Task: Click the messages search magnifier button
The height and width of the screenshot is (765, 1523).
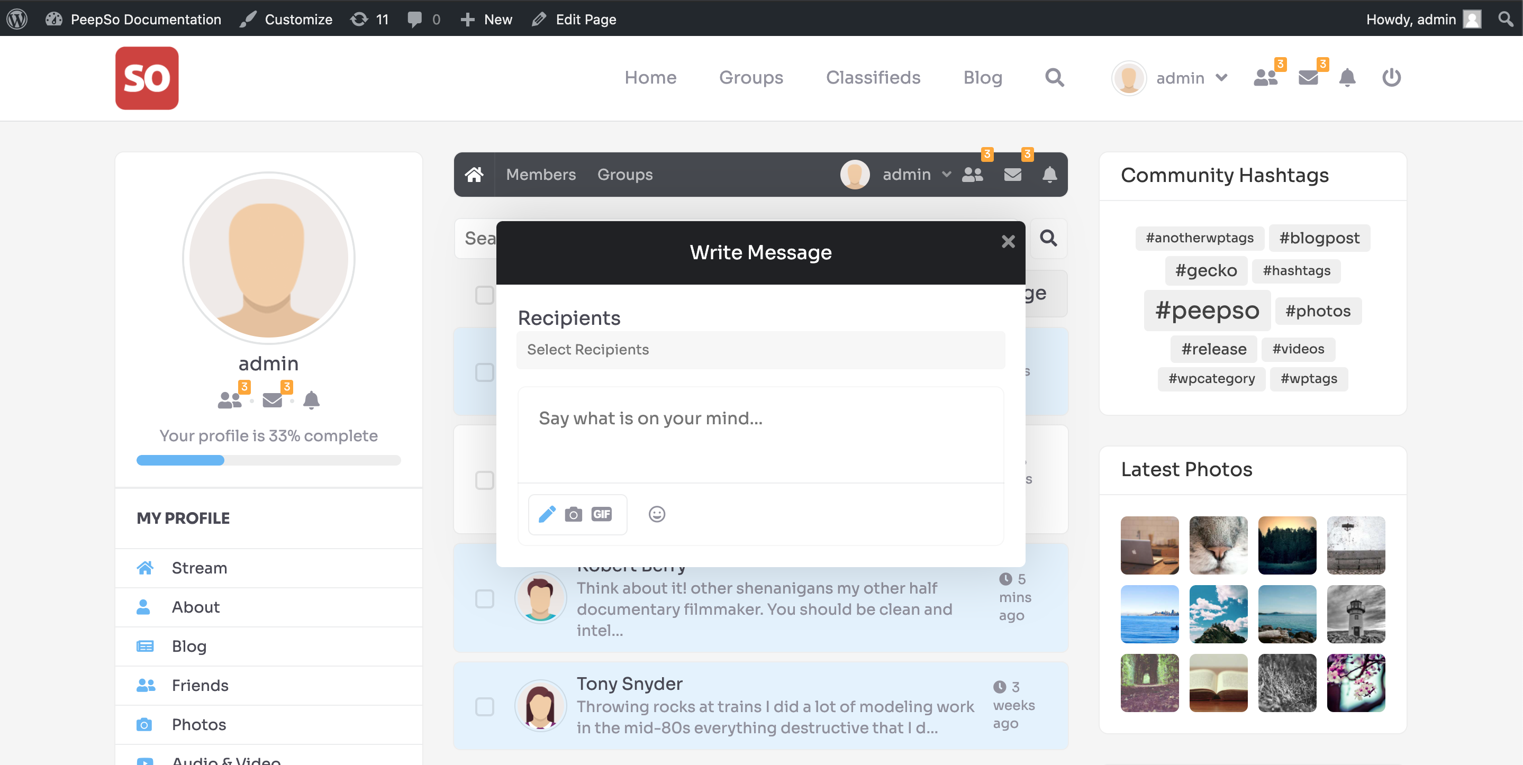Action: click(x=1048, y=238)
